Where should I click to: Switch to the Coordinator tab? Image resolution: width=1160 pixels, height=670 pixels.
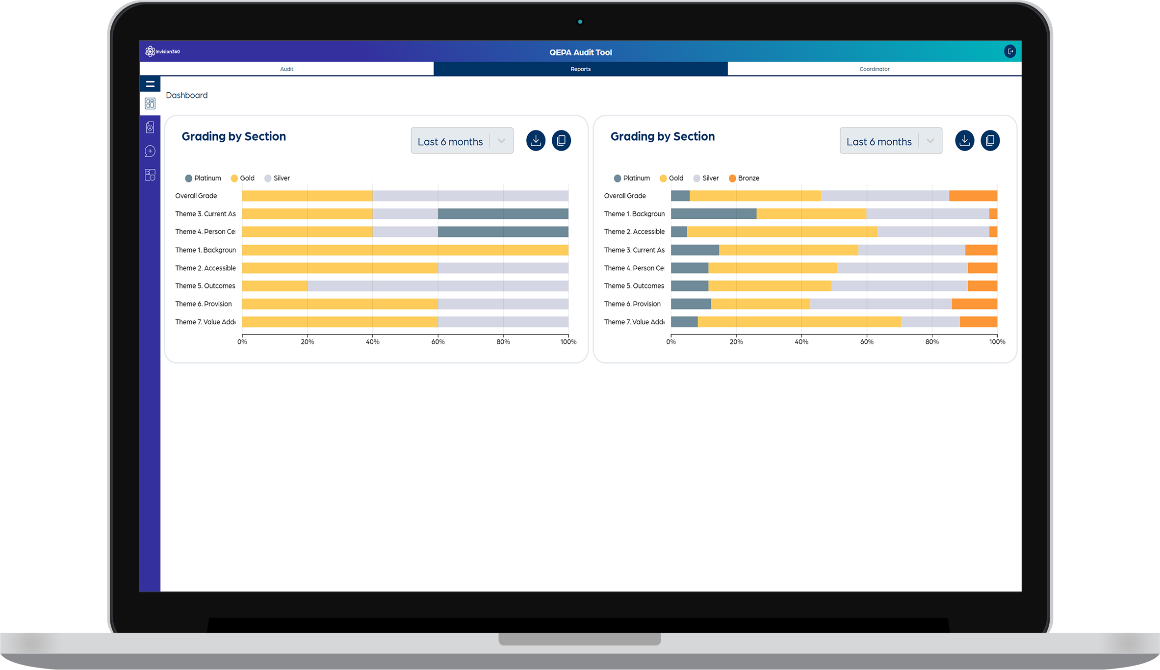click(x=874, y=69)
